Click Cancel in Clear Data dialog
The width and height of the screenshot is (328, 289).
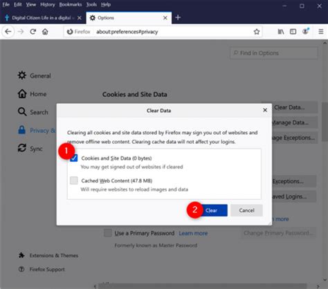click(246, 210)
